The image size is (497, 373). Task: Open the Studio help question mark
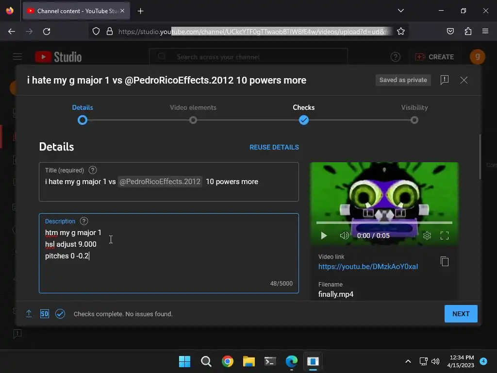[395, 57]
